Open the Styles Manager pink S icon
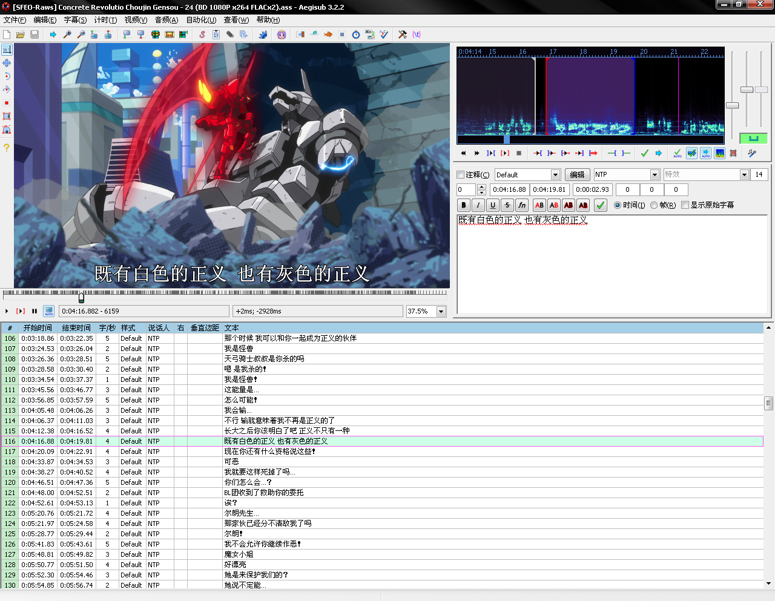775x601 pixels. pos(202,34)
